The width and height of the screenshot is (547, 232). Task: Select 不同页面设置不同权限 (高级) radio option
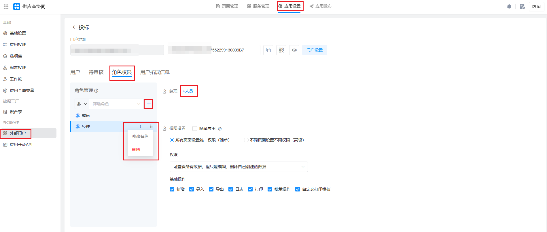point(246,140)
